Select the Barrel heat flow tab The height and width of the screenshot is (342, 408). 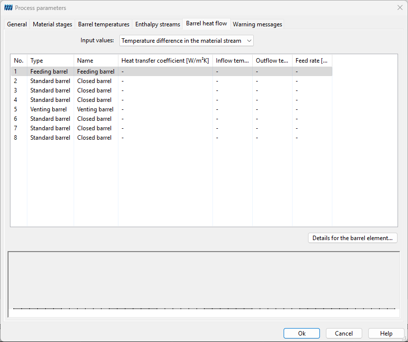pyautogui.click(x=206, y=23)
